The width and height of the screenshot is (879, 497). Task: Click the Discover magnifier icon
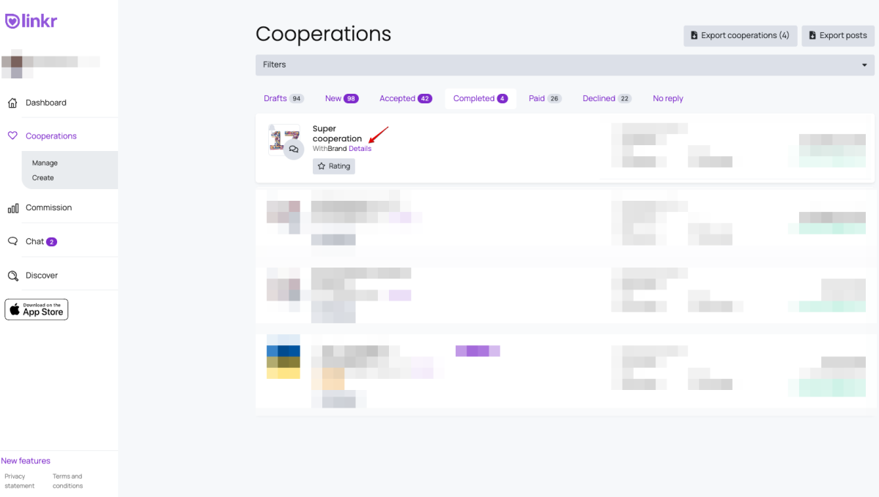[12, 276]
